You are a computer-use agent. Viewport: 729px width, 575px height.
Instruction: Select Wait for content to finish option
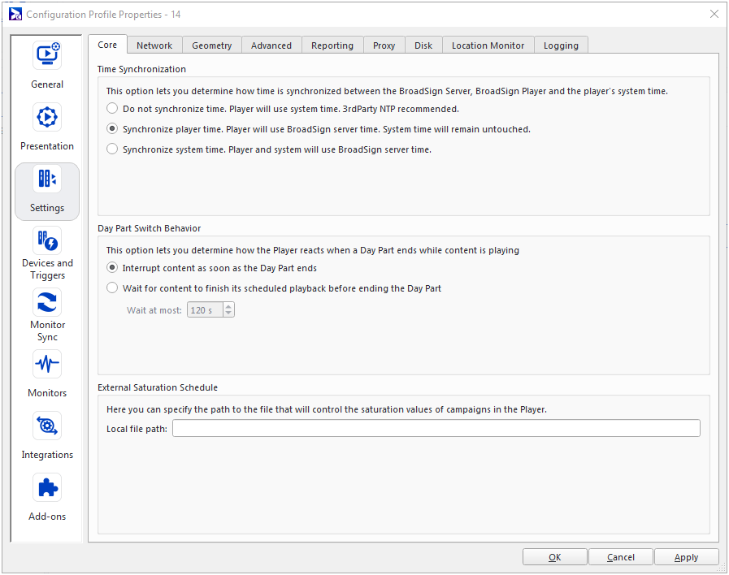point(112,288)
